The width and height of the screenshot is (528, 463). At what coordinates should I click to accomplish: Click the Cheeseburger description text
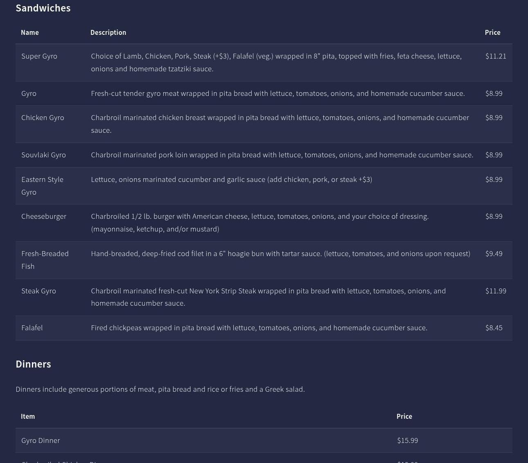(x=259, y=222)
